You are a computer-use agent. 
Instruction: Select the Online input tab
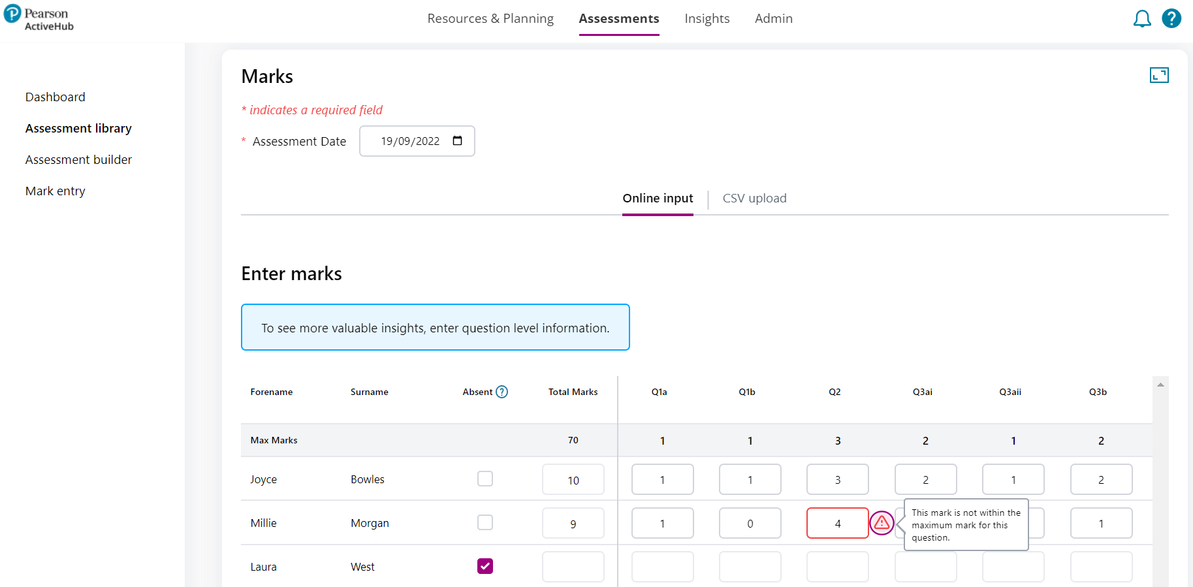pos(658,198)
